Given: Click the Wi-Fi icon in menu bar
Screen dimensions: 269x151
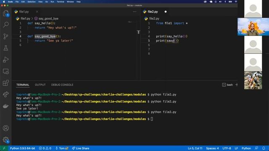Looking at the screenshot, I should point(236,2).
